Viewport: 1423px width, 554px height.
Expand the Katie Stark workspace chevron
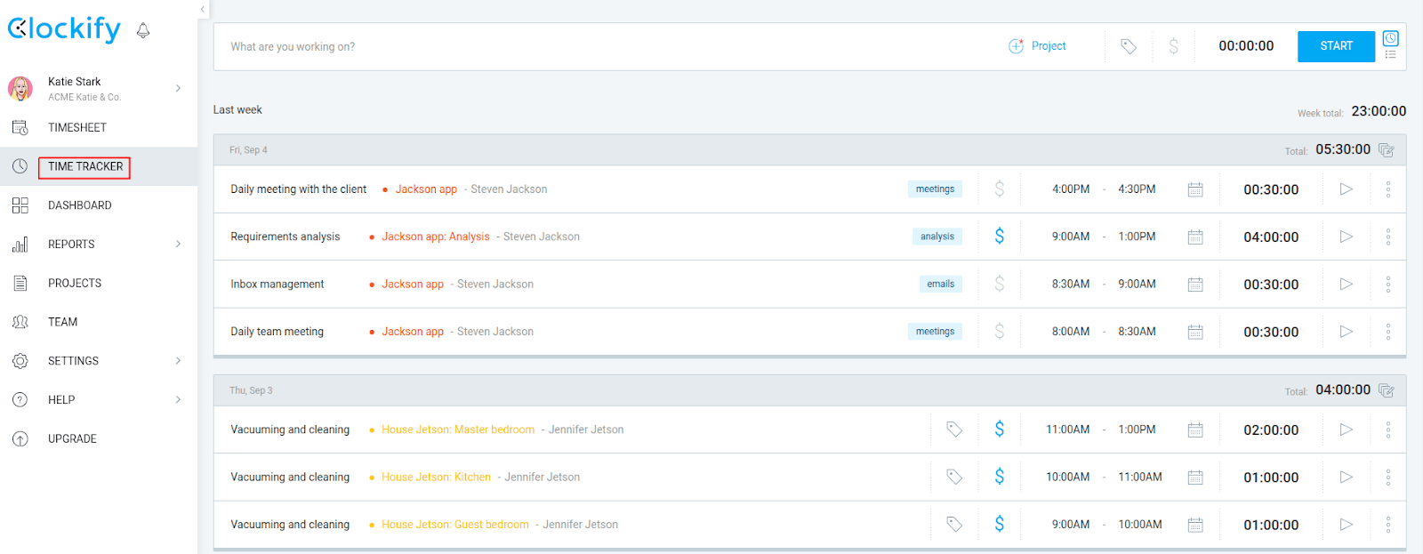point(178,88)
